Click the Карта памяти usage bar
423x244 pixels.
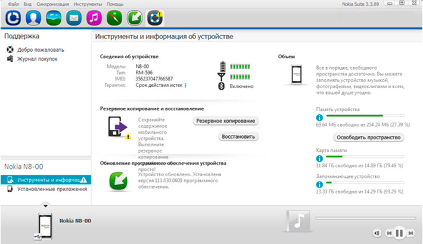tap(366, 157)
